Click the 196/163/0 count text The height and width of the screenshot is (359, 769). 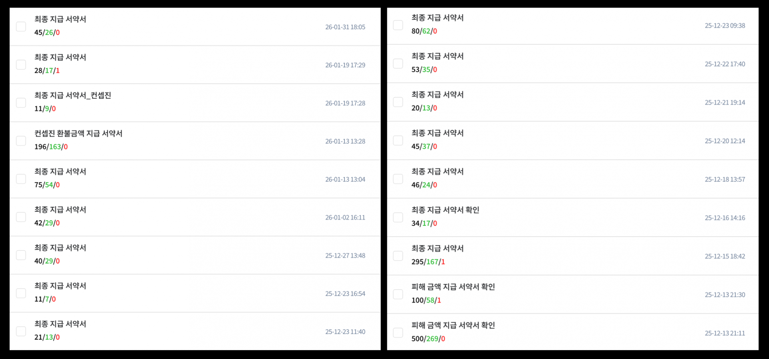(51, 147)
